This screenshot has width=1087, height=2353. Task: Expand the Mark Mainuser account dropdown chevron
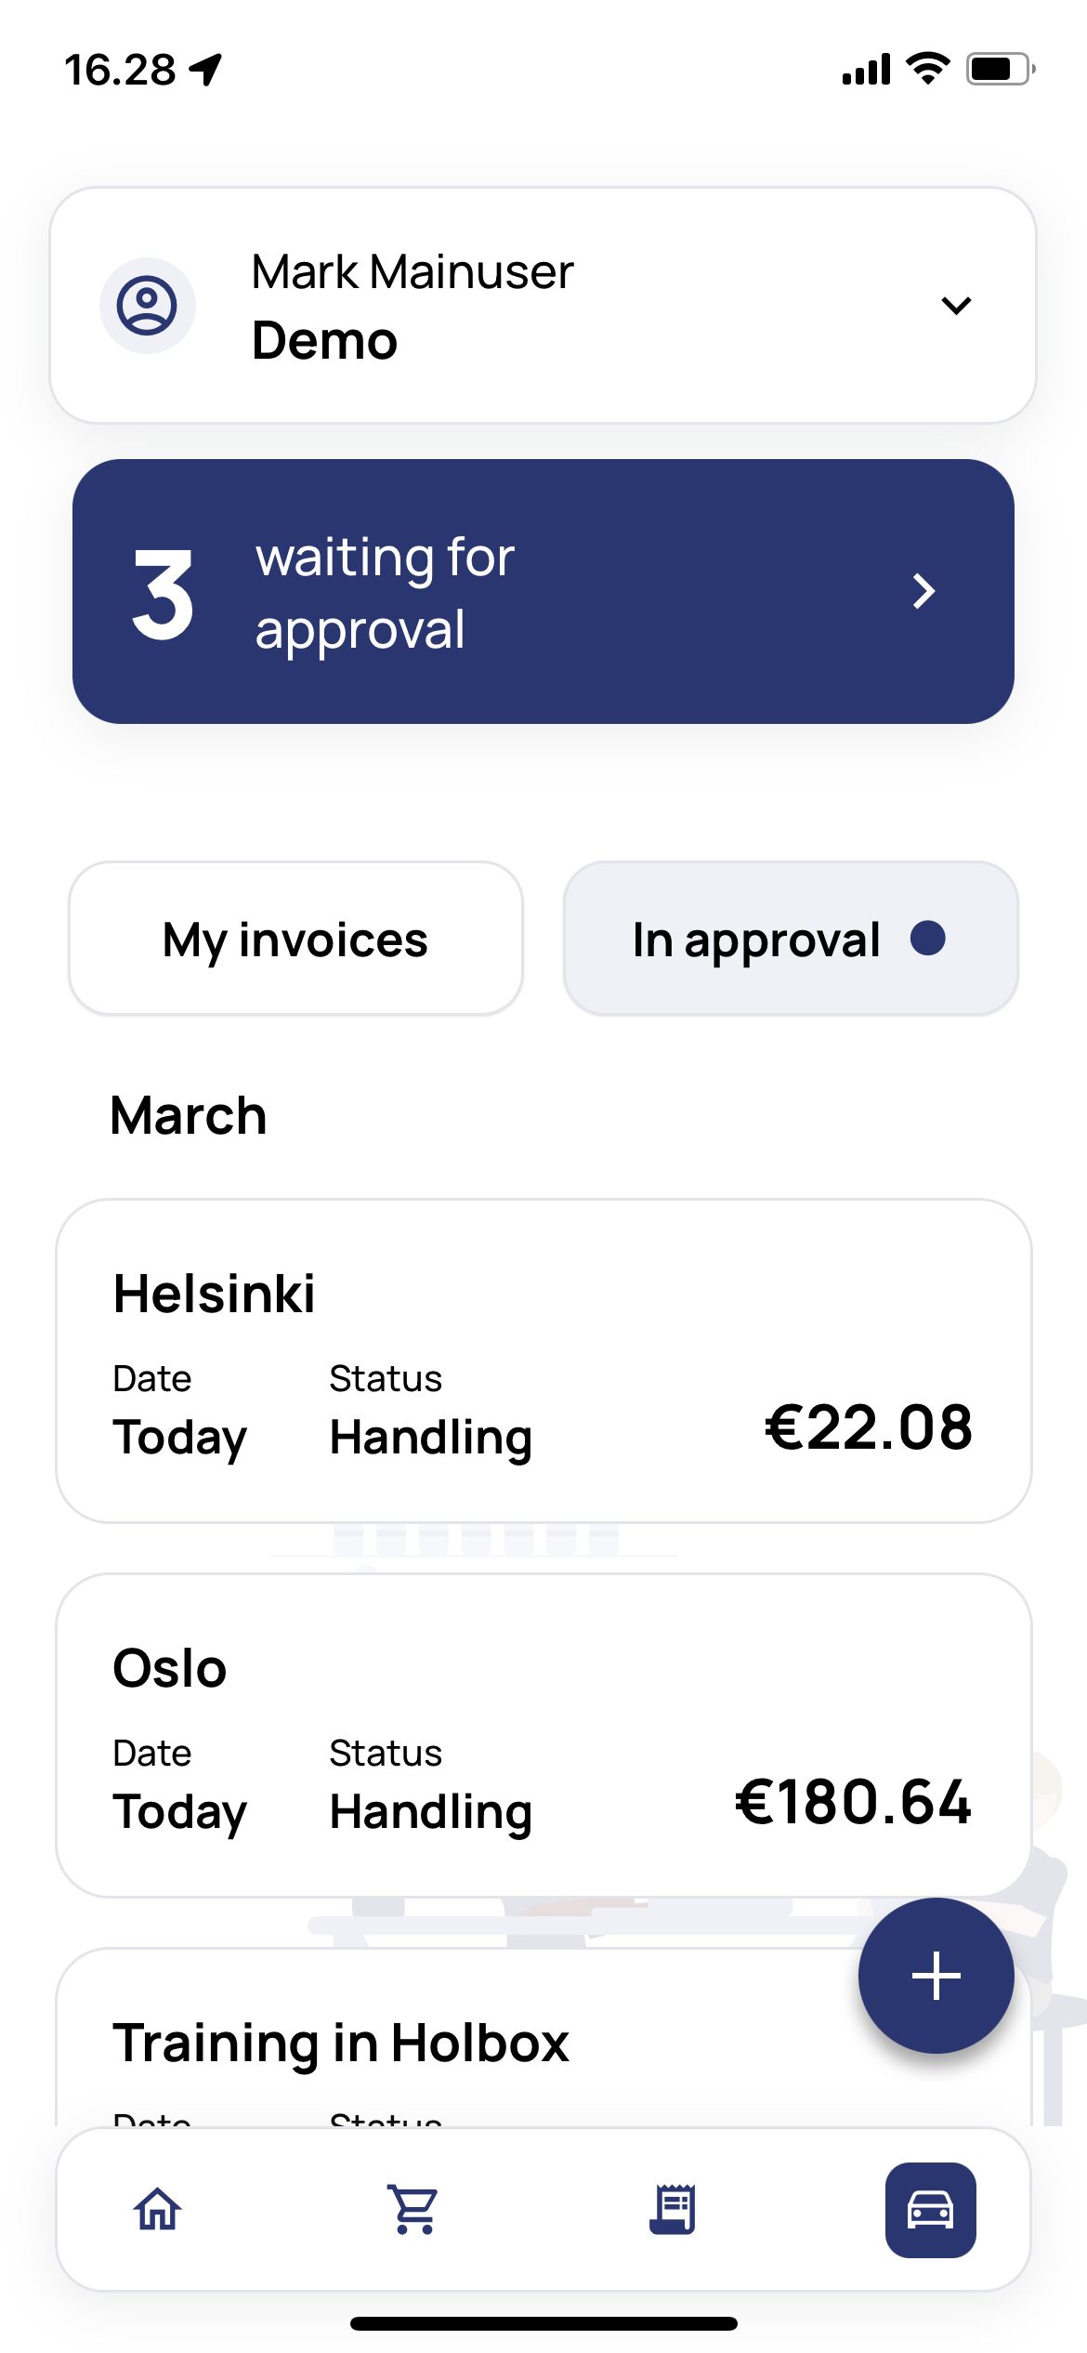[956, 305]
